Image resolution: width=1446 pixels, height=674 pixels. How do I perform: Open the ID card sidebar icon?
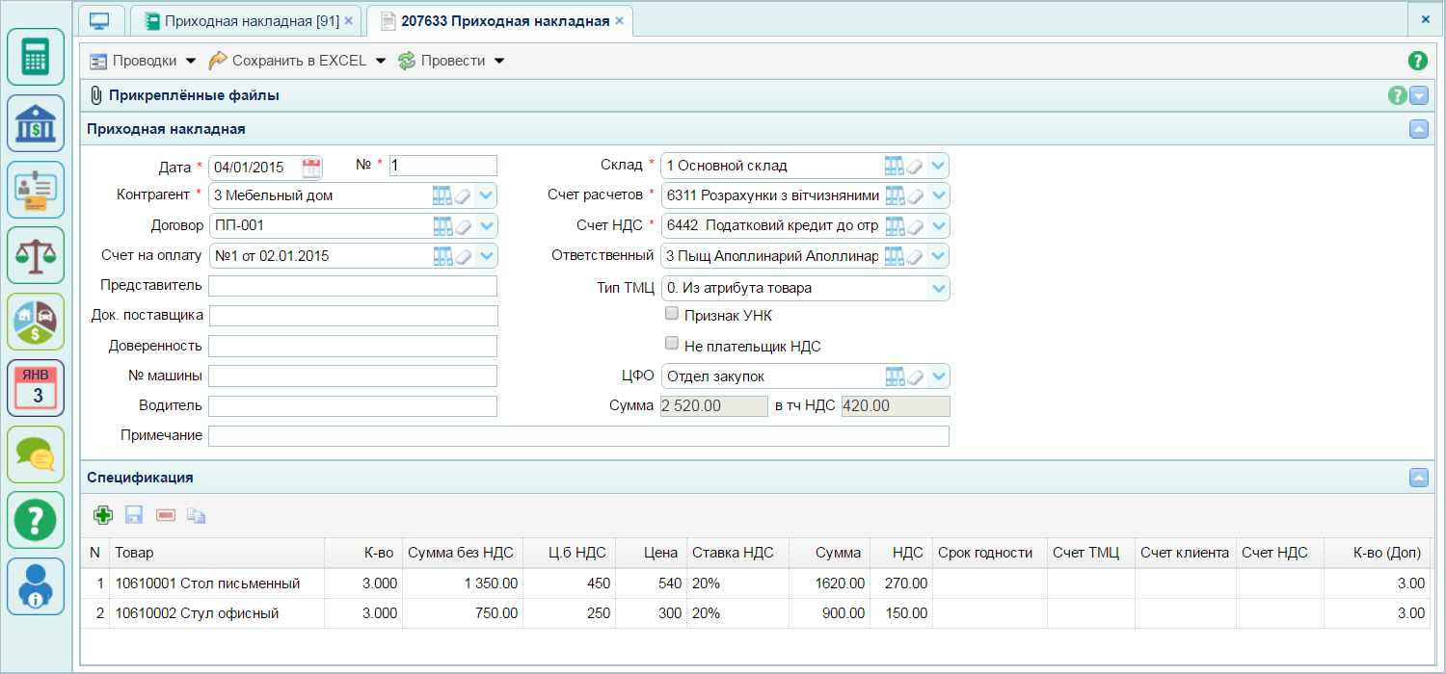click(36, 190)
